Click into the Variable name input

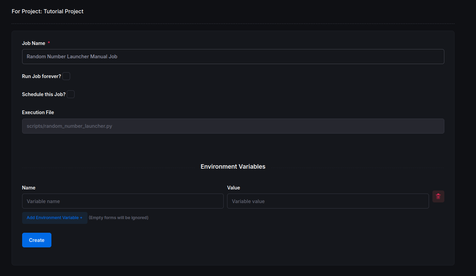click(123, 201)
